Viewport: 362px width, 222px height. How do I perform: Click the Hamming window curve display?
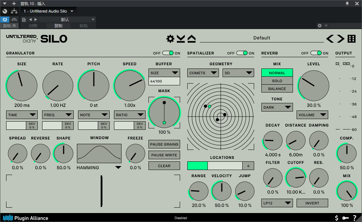point(99,153)
